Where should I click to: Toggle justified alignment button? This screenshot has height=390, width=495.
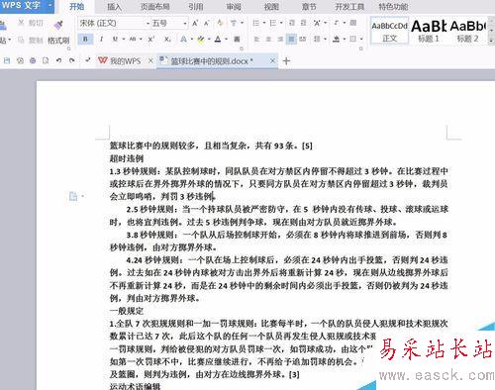point(291,40)
